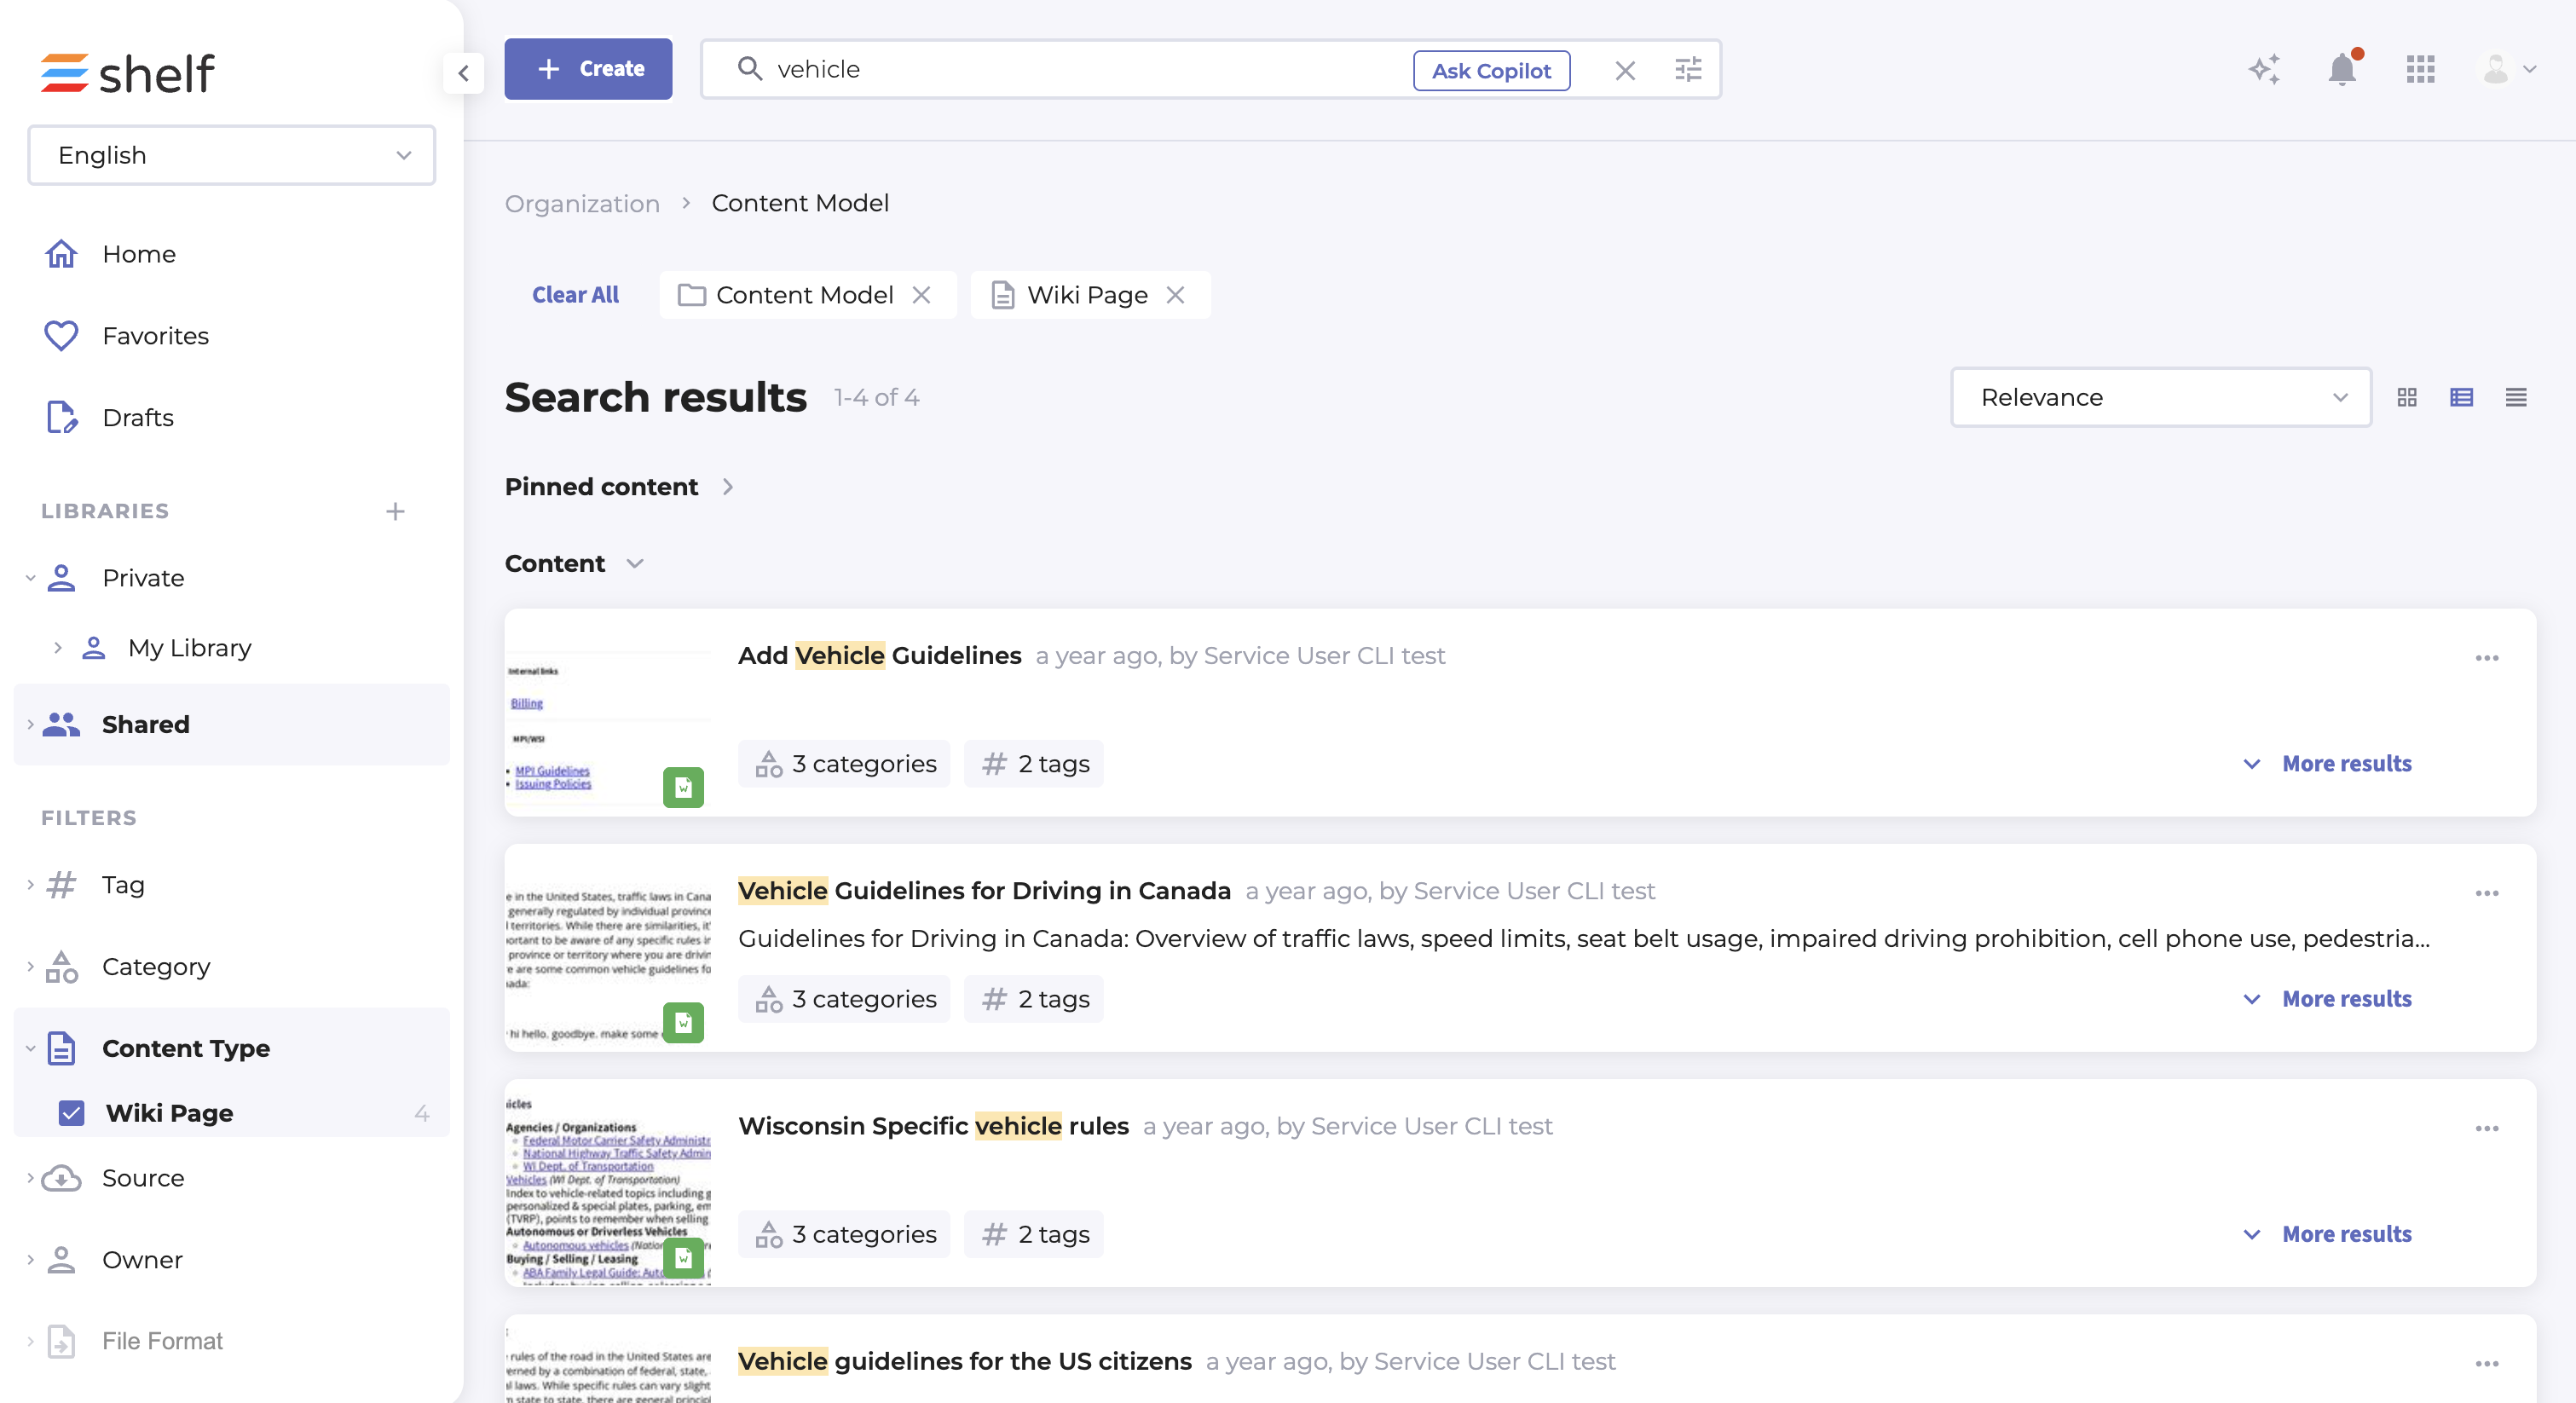2576x1403 pixels.
Task: Open the Wisconsin Specific vehicle rules thumbnail
Action: click(608, 1183)
